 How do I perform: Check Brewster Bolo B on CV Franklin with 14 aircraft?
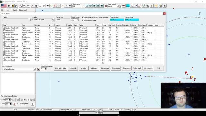(x=4, y=60)
